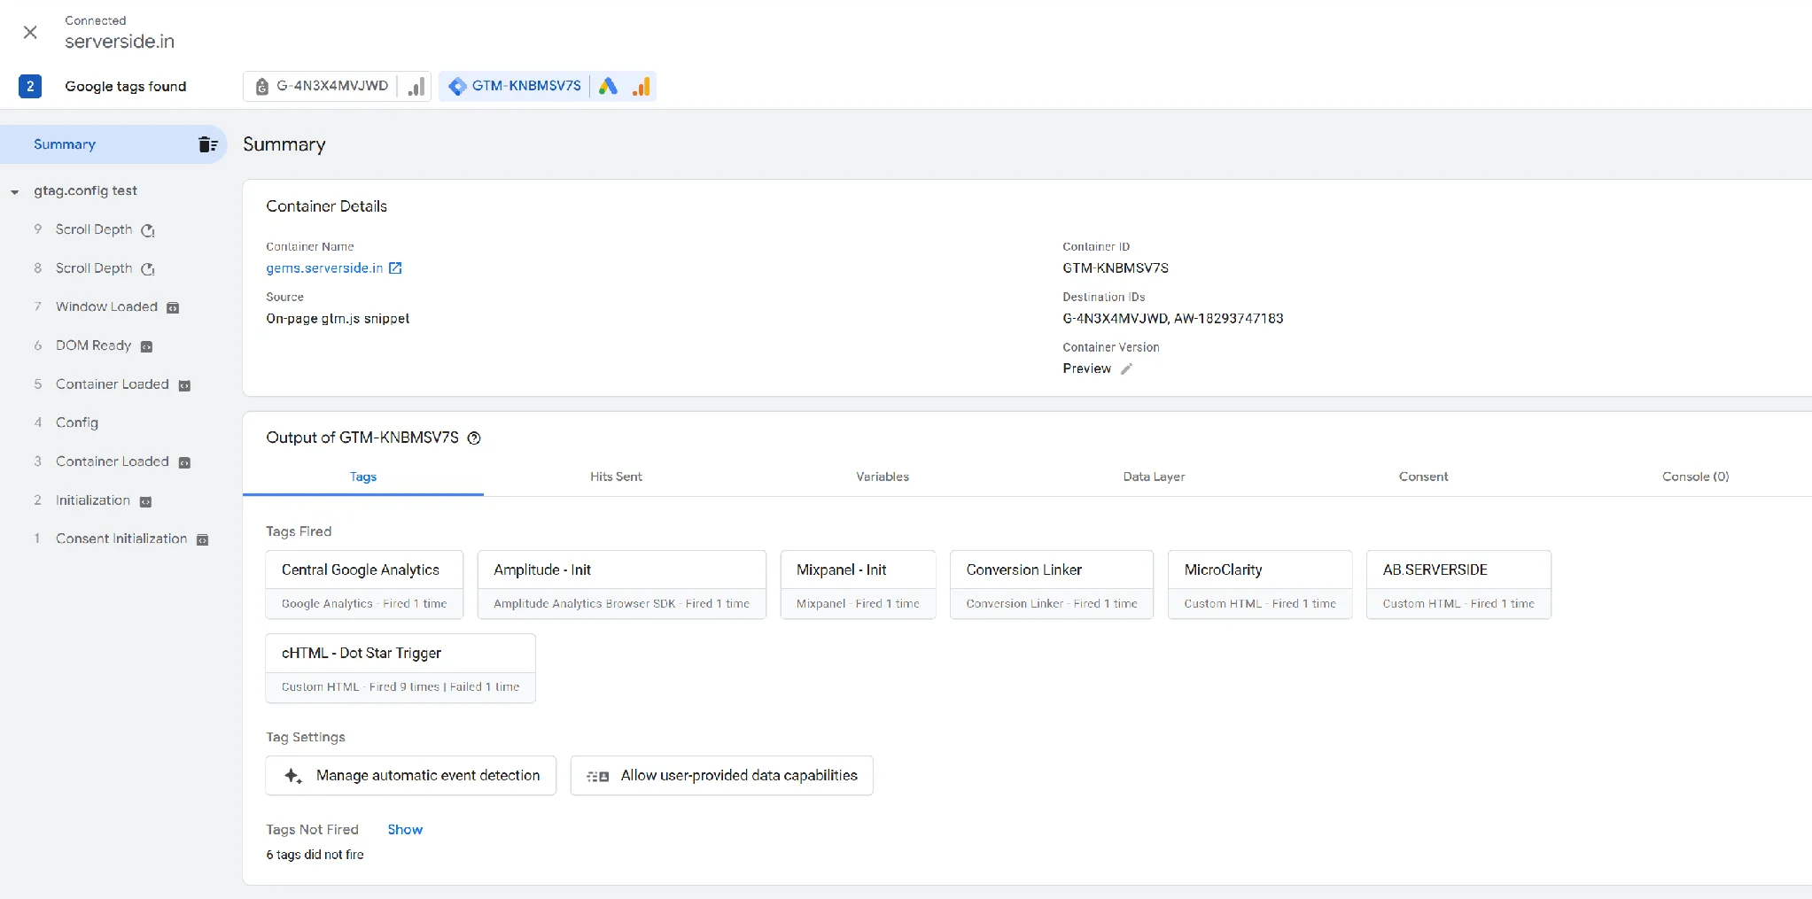Click Allow user-provided data capabilities
The width and height of the screenshot is (1812, 899).
pyautogui.click(x=721, y=775)
